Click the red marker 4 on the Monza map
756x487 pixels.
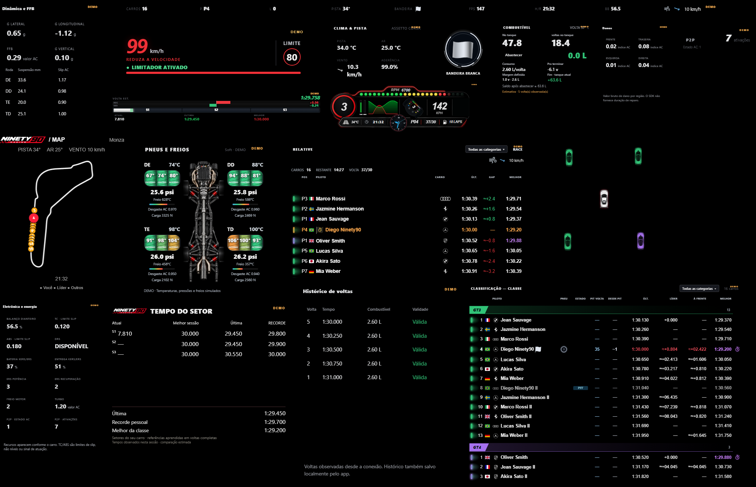34,218
